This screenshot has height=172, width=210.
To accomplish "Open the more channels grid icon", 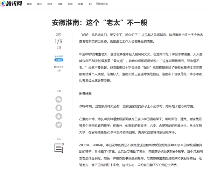I will pyautogui.click(x=91, y=4).
